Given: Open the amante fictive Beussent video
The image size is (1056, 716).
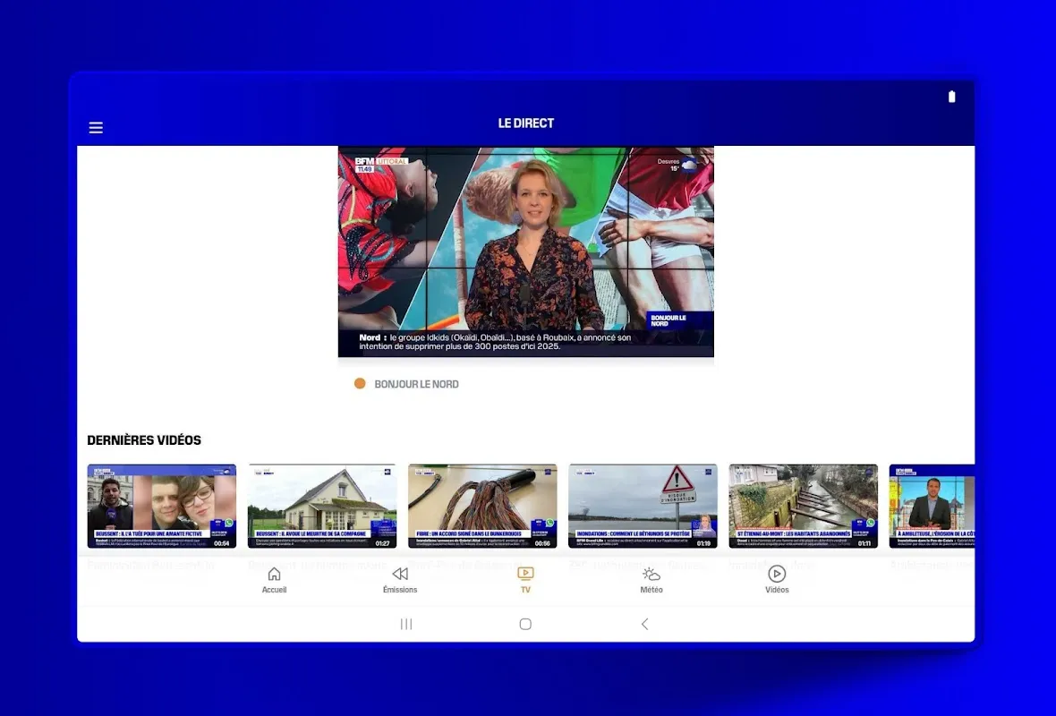Looking at the screenshot, I should 161,506.
